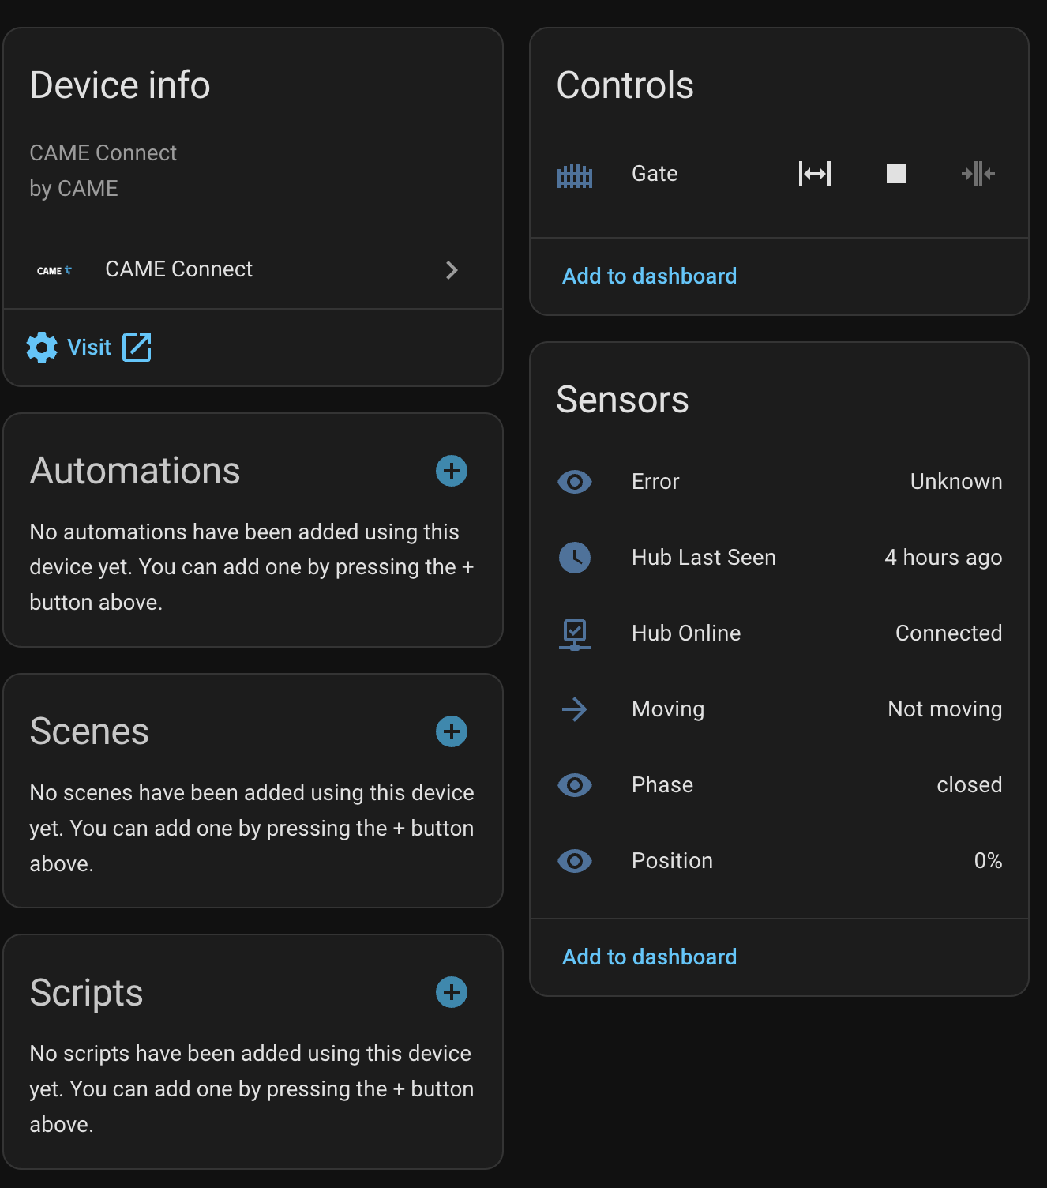Add Sensors card to dashboard

click(x=649, y=957)
